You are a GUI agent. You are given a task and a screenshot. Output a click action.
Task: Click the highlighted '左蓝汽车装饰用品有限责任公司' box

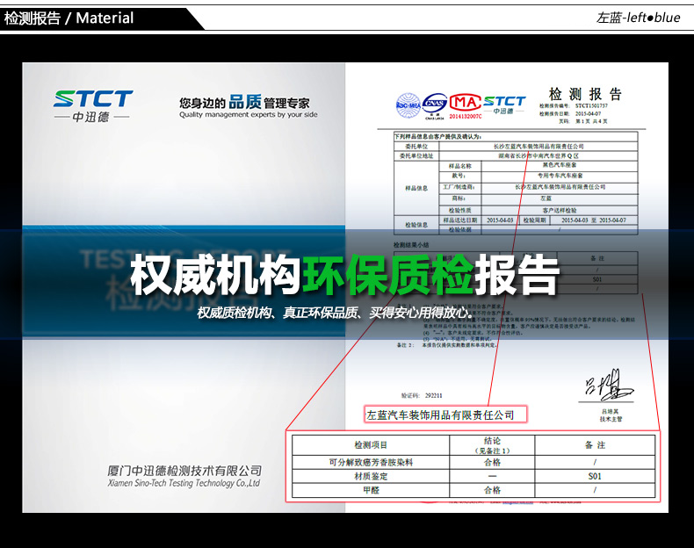tap(445, 415)
